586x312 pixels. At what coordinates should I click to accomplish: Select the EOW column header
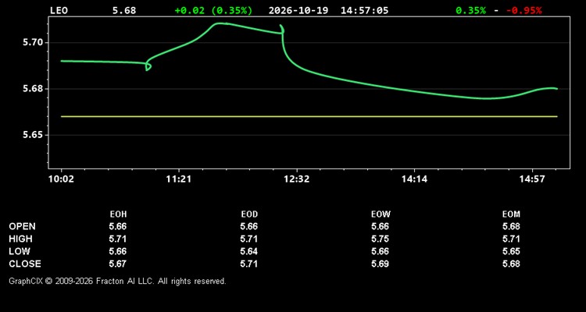tap(381, 214)
